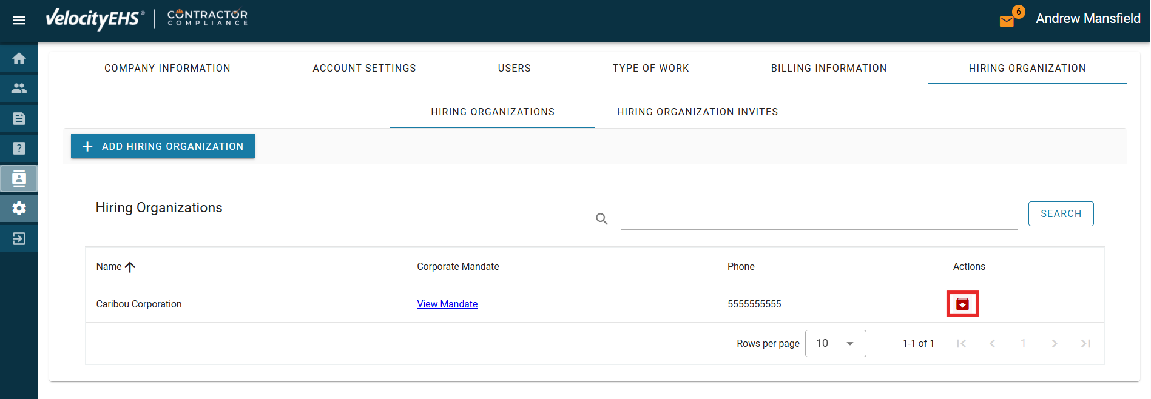
Task: Click the red archive icon for Caribou Corporation
Action: (962, 304)
